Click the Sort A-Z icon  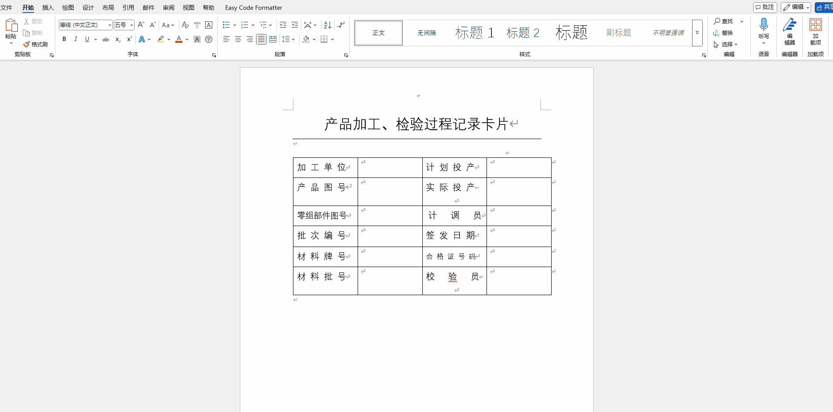click(327, 25)
